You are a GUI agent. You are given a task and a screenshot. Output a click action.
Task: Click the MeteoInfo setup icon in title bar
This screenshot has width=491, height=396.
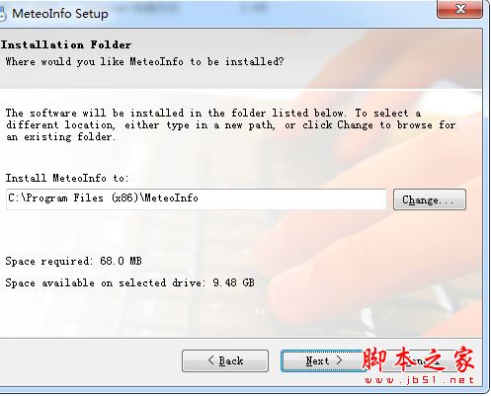click(x=2, y=14)
